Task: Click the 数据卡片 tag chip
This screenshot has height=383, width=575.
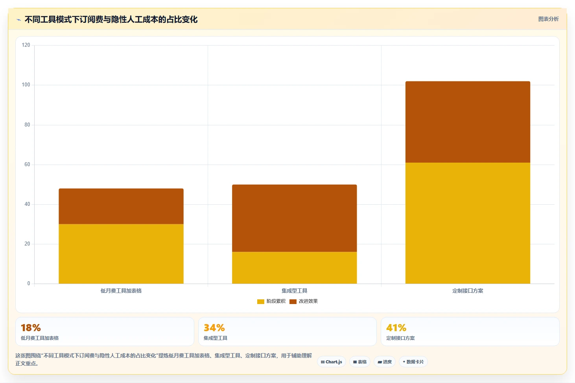Action: point(413,362)
